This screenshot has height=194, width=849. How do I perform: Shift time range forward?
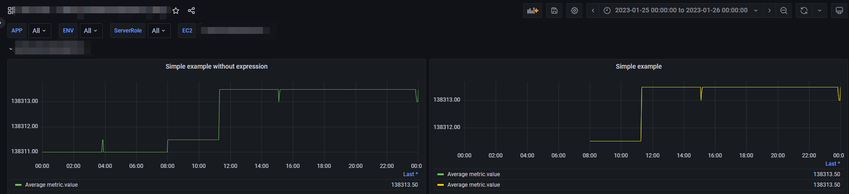point(770,11)
